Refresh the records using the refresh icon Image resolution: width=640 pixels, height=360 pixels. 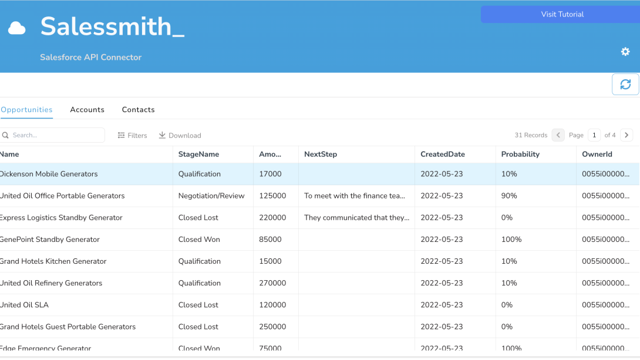tap(625, 84)
